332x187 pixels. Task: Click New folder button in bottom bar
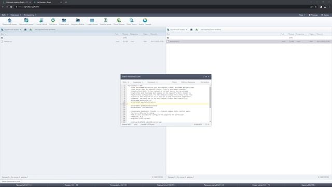(261, 185)
